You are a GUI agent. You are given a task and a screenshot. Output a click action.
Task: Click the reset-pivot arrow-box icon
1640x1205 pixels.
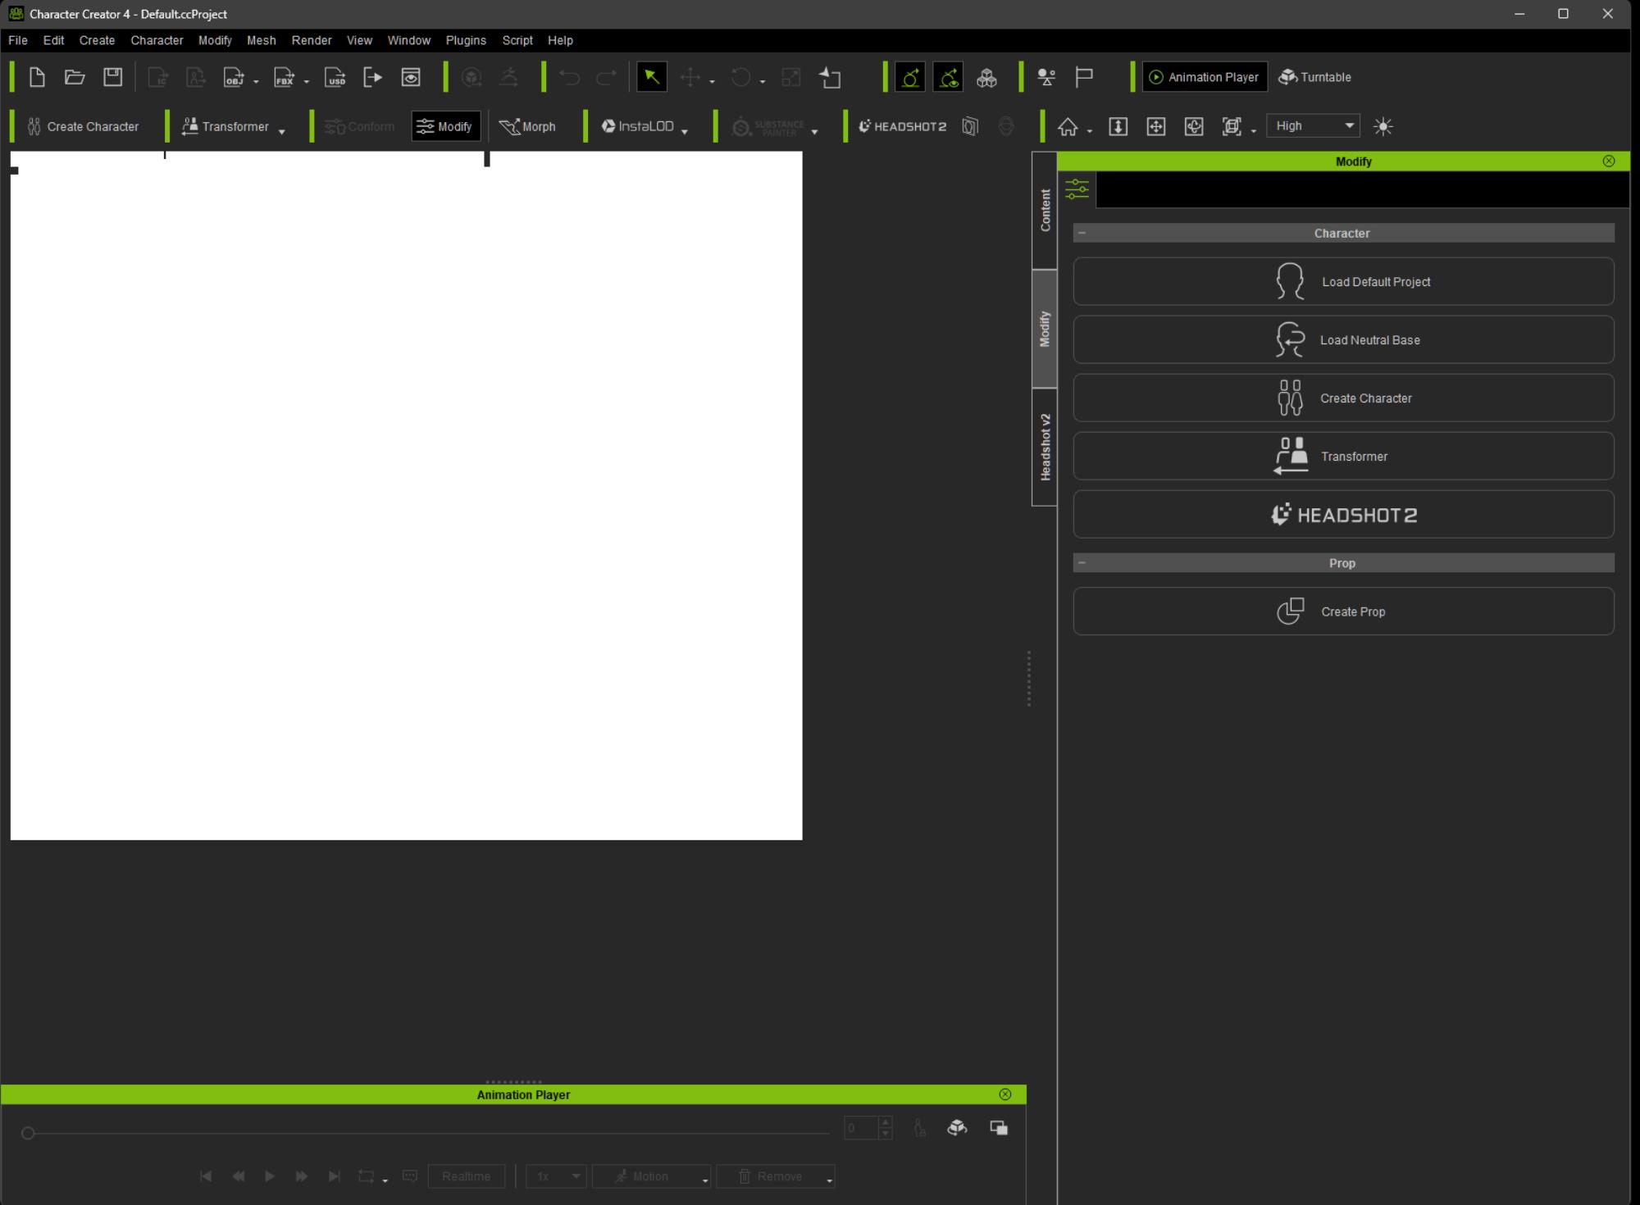(x=830, y=77)
